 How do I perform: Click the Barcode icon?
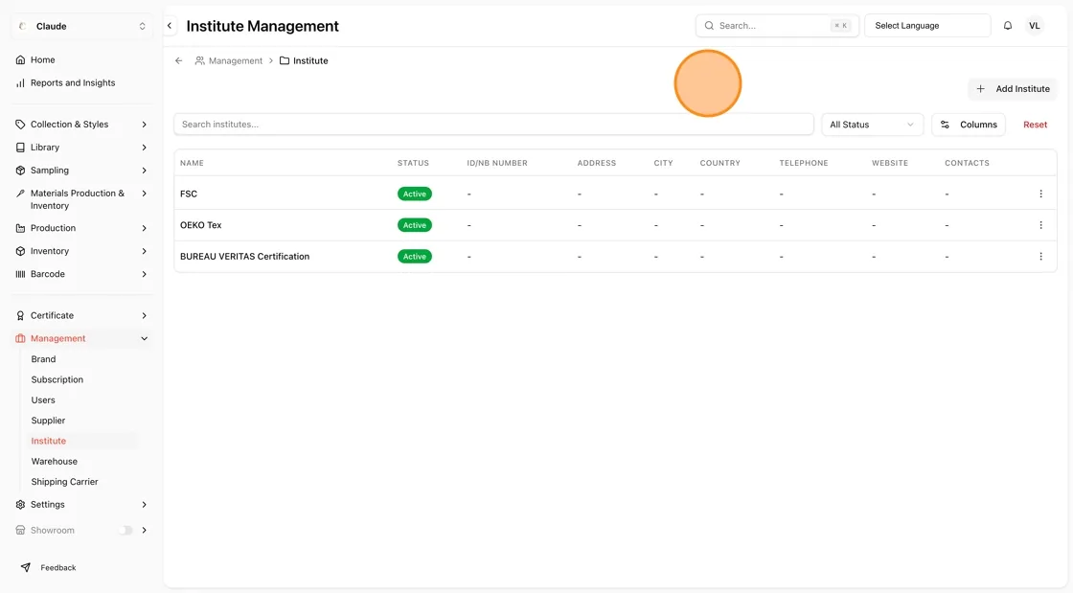[x=20, y=274]
